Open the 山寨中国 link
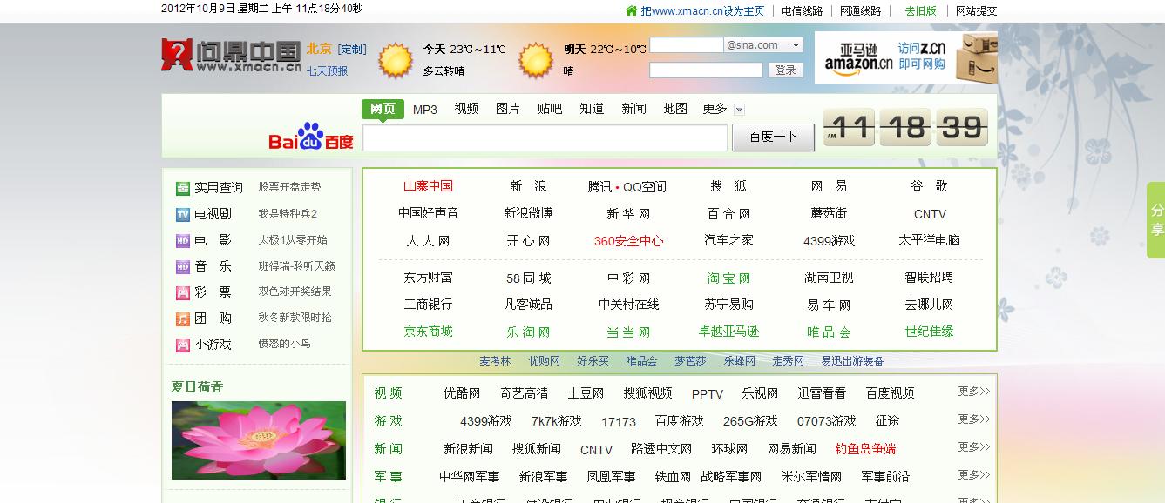Image resolution: width=1165 pixels, height=503 pixels. pos(428,186)
